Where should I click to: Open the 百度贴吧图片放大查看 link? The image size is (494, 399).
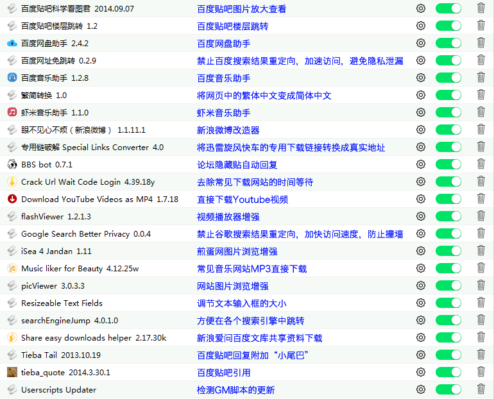tap(241, 9)
